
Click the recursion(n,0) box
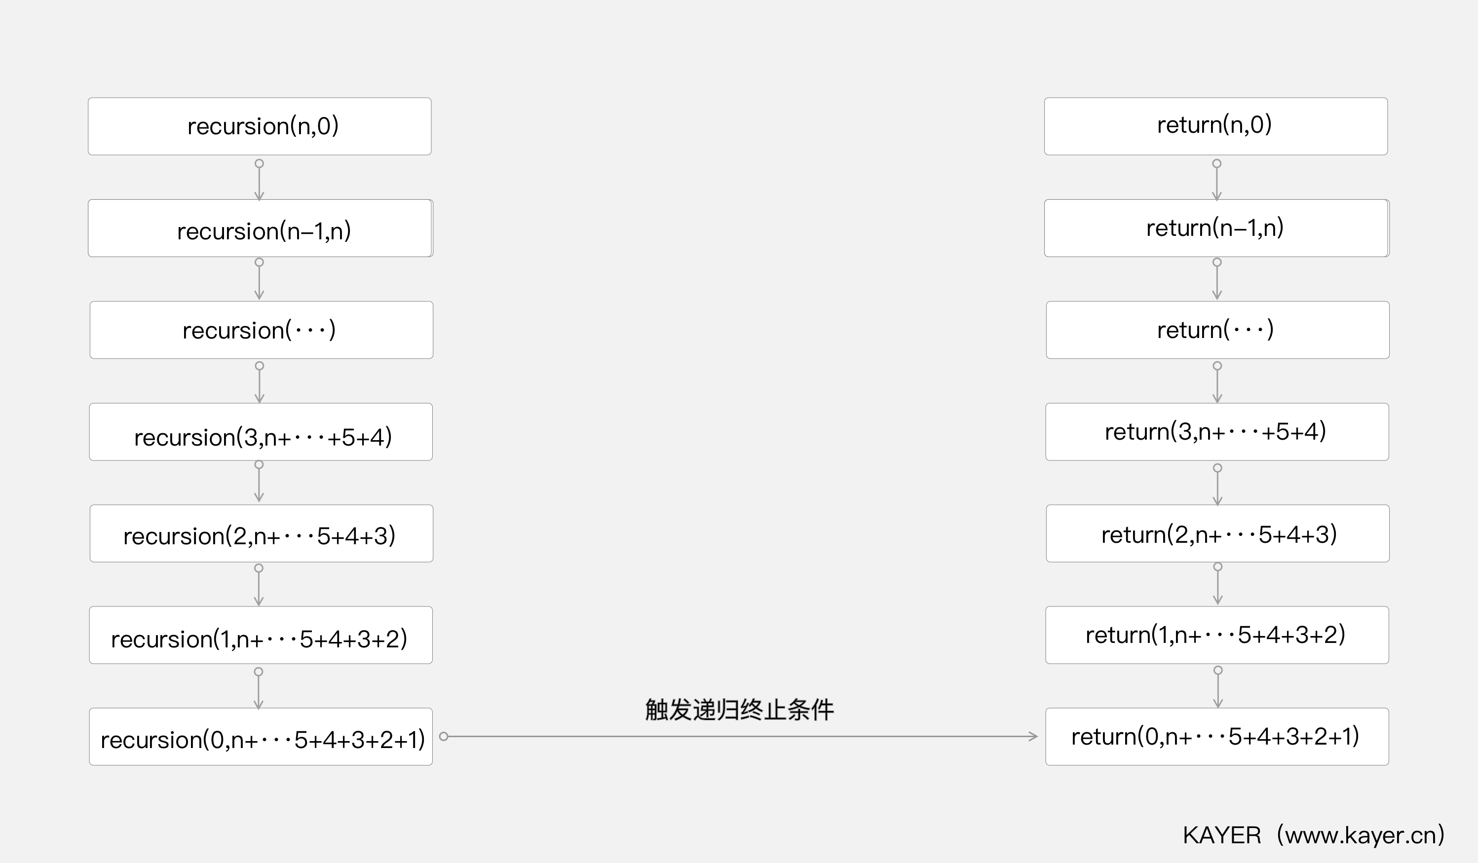click(x=260, y=126)
